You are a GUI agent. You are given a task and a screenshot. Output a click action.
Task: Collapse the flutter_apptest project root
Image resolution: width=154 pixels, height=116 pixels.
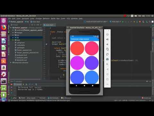click(11, 28)
